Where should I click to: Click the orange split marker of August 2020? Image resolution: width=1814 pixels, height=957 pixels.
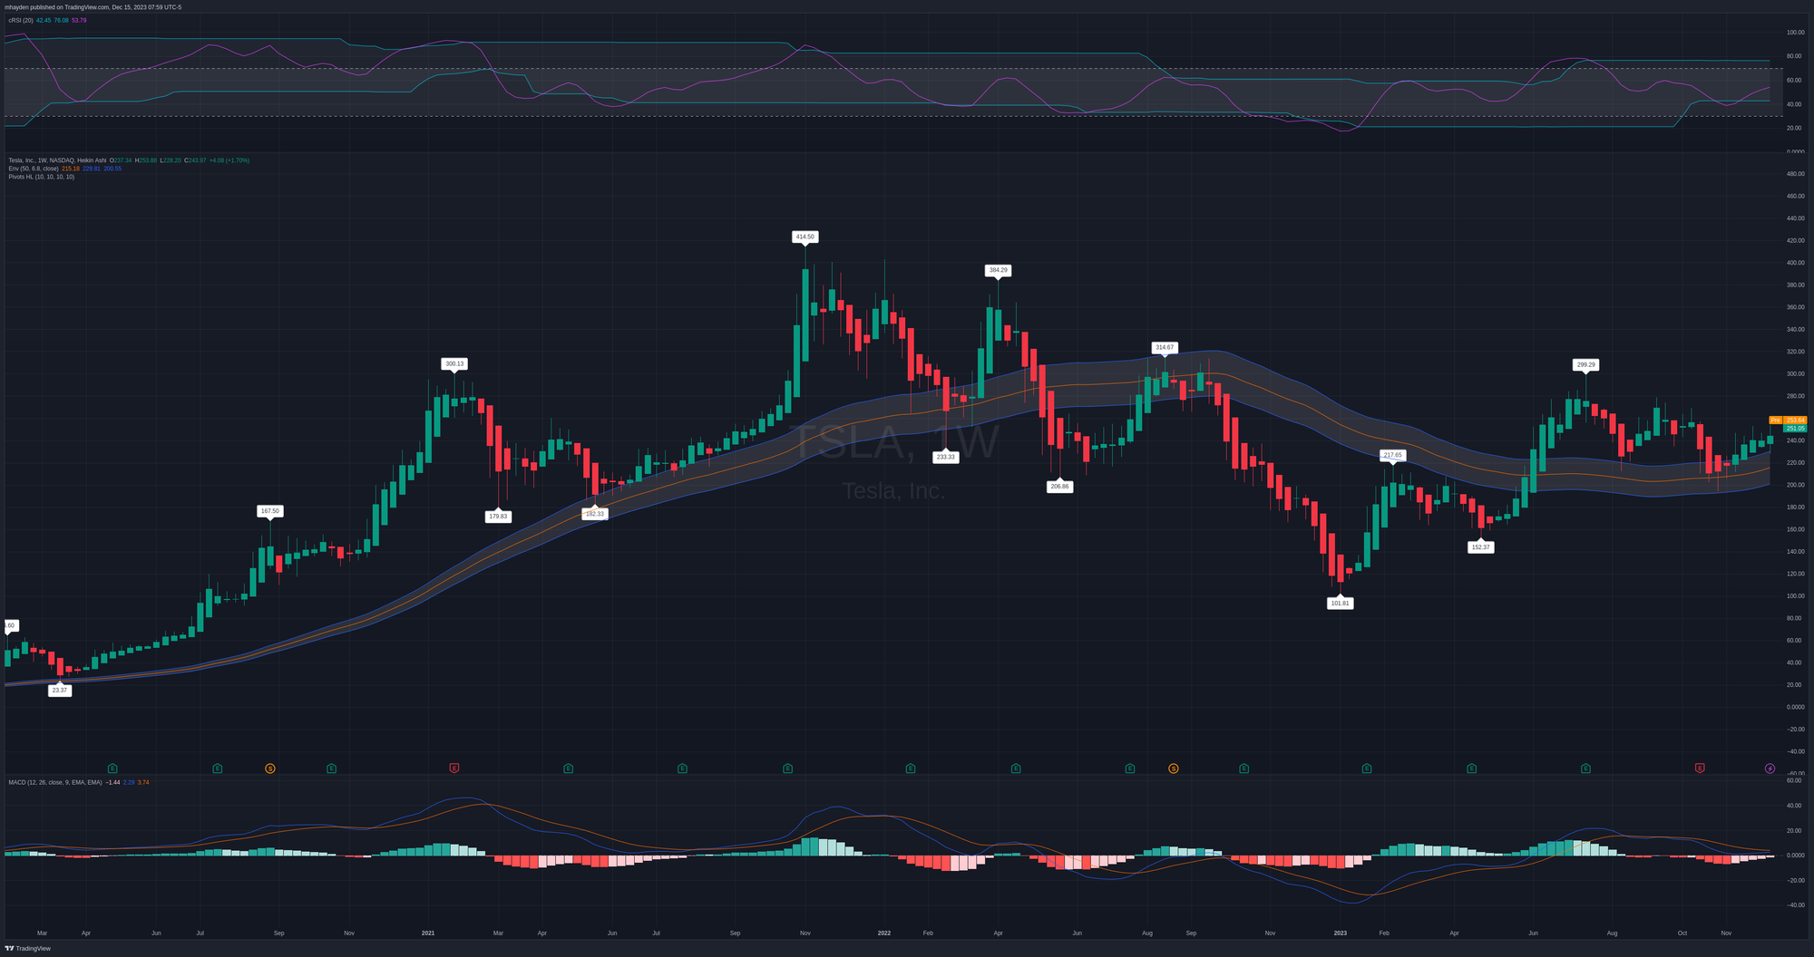270,768
